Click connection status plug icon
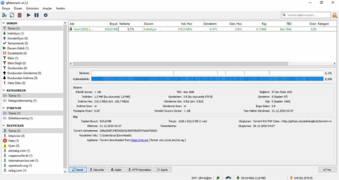Image resolution: width=339 pixels, height=180 pixels. pos(218,178)
